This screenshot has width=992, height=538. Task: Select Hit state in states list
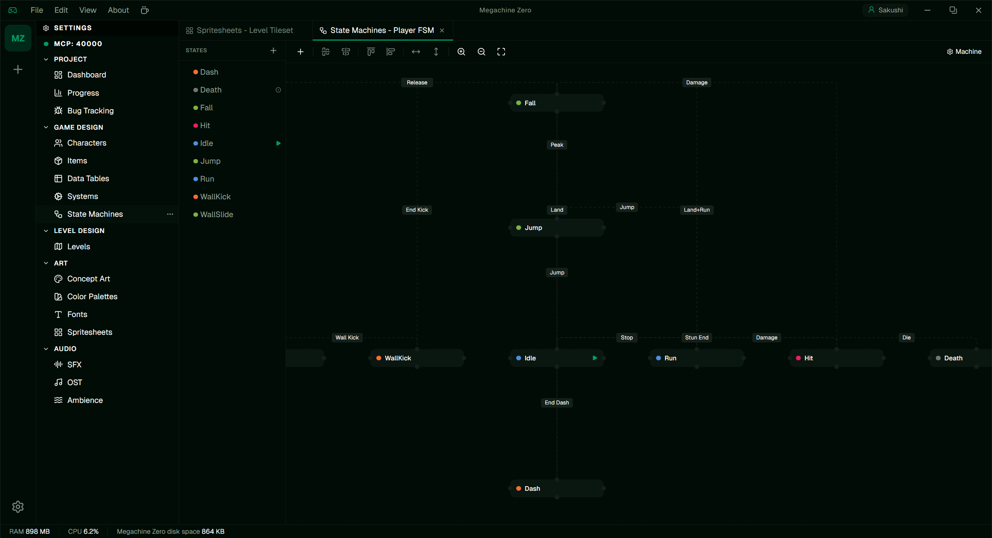232,125
